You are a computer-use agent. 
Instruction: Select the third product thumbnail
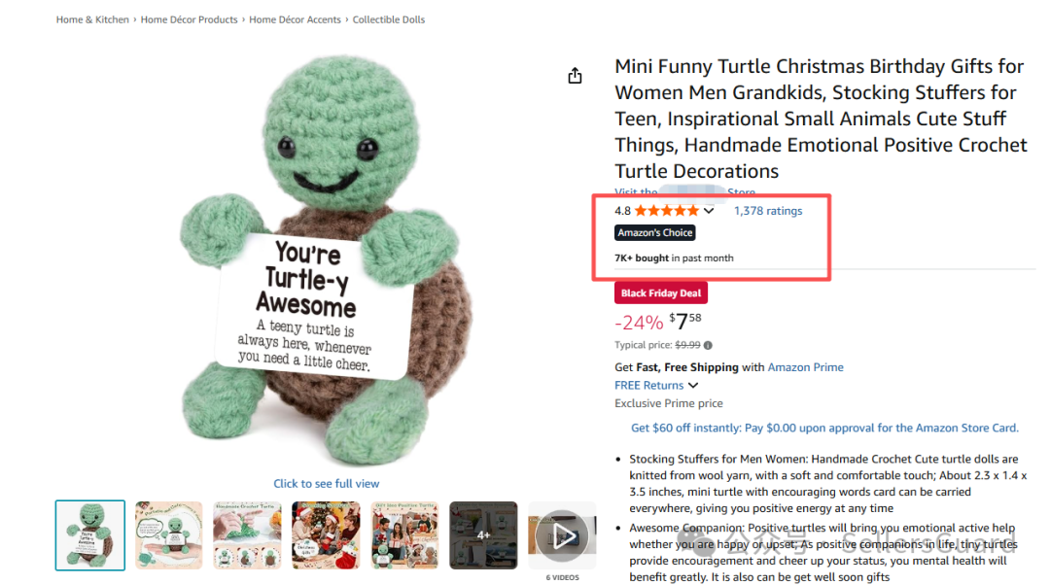tap(248, 535)
